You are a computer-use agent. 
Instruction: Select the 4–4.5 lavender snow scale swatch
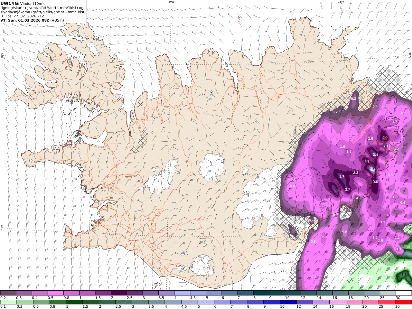(182, 293)
